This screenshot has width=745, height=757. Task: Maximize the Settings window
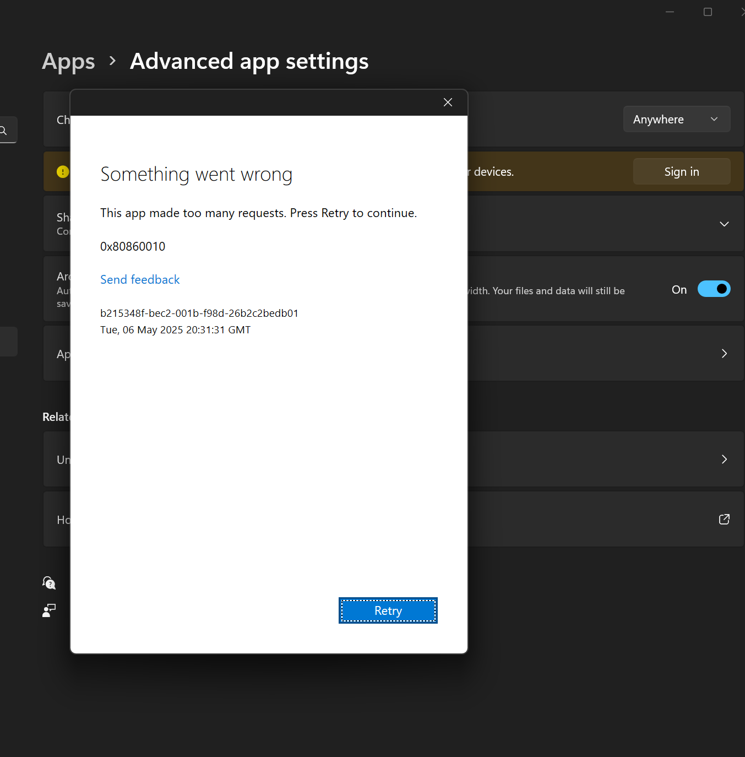(708, 12)
